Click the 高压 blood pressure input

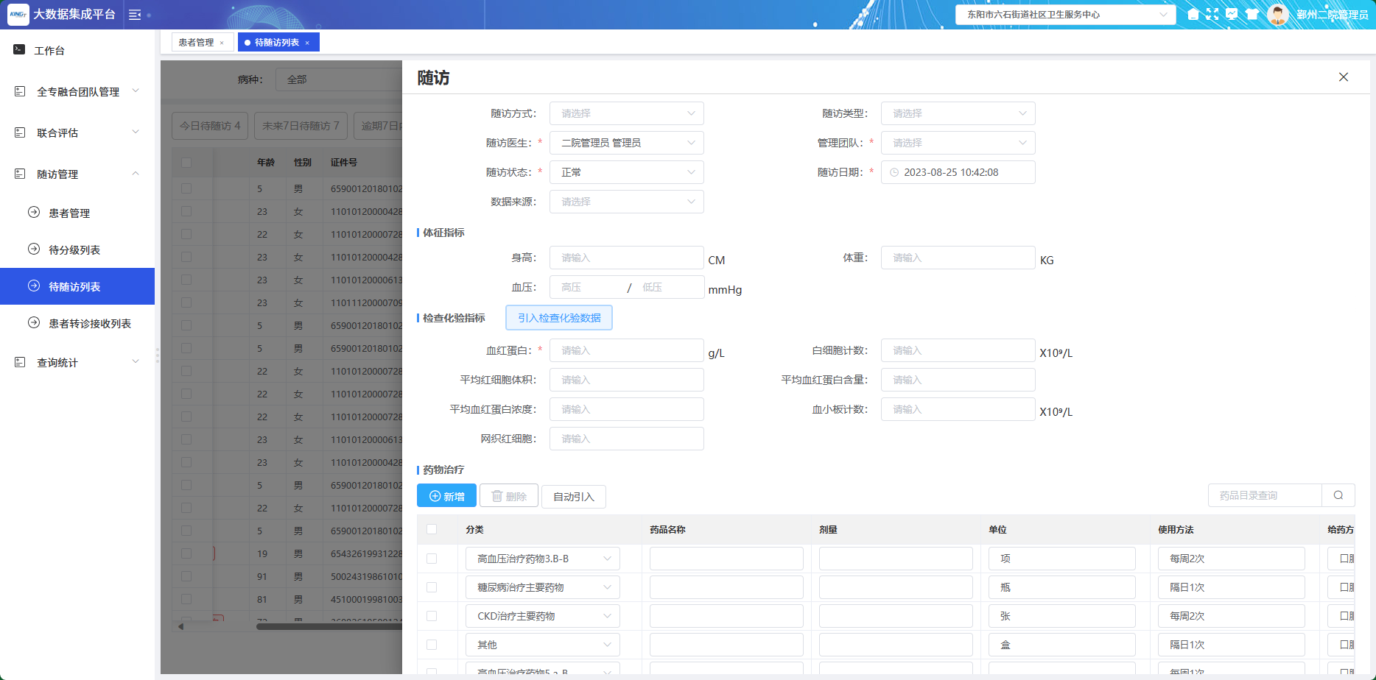click(587, 287)
